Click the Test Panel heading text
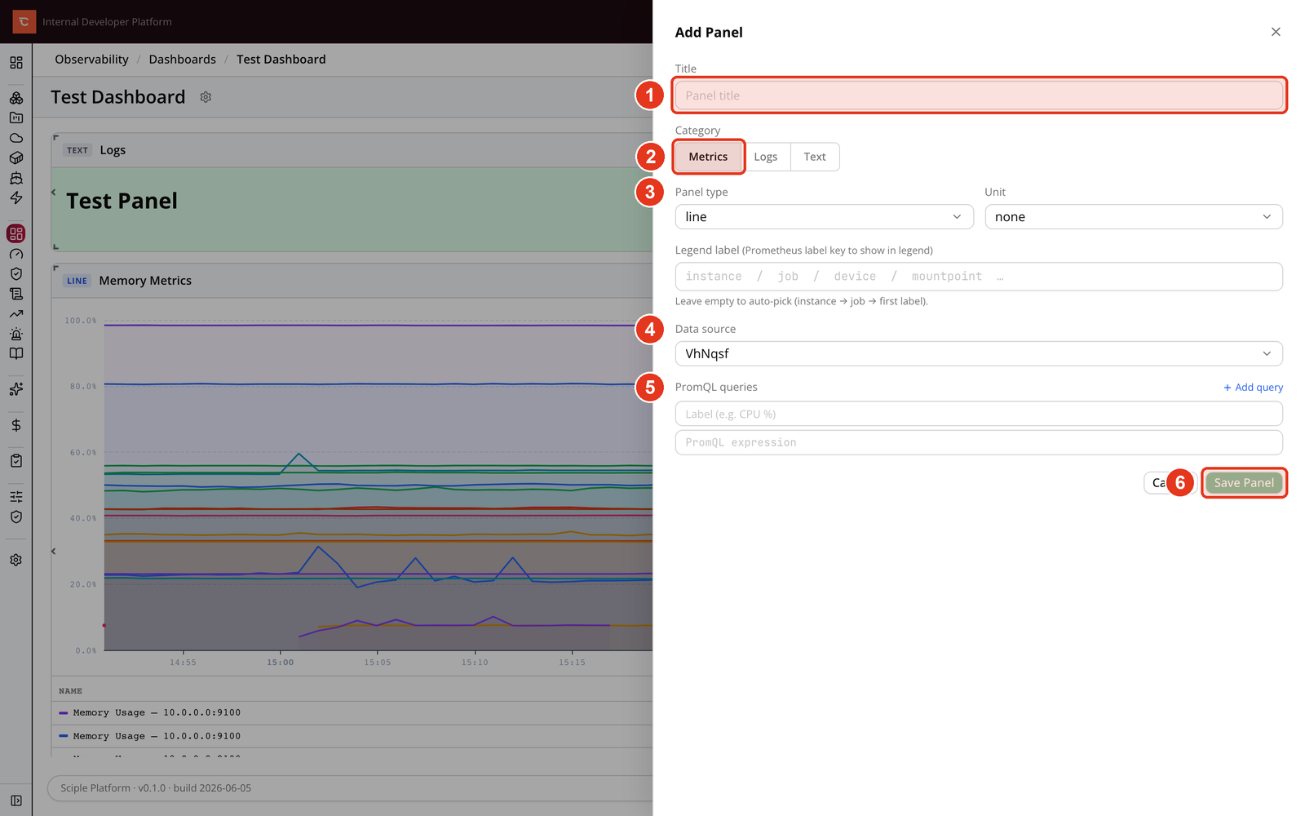This screenshot has width=1305, height=816. [x=122, y=201]
